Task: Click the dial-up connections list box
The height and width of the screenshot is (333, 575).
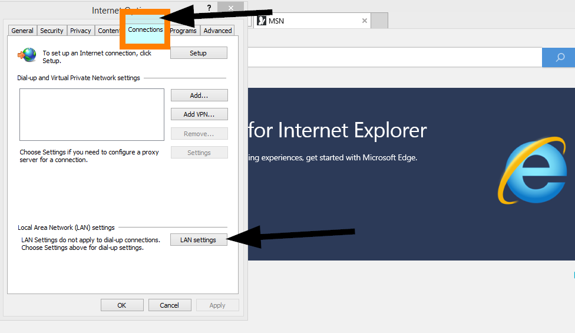Action: pos(92,114)
